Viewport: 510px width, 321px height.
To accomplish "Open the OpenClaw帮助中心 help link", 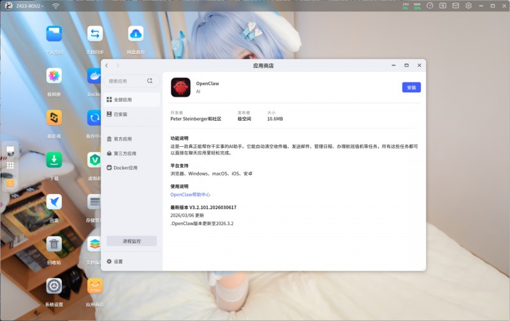I will pos(190,195).
